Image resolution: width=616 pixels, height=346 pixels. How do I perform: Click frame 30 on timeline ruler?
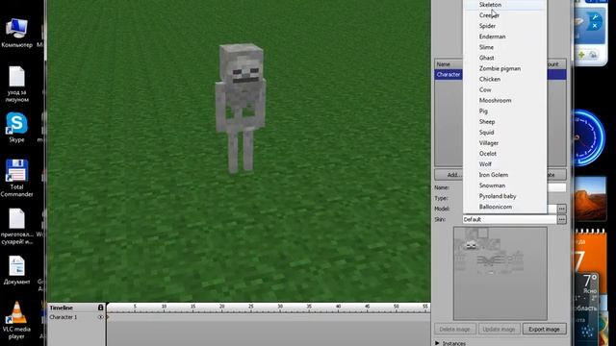280,307
